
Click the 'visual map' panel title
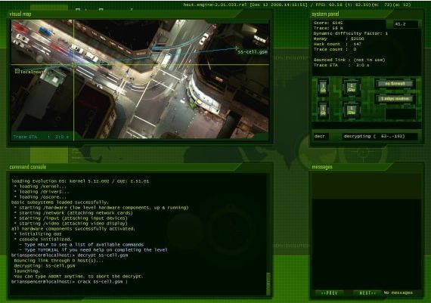point(20,14)
